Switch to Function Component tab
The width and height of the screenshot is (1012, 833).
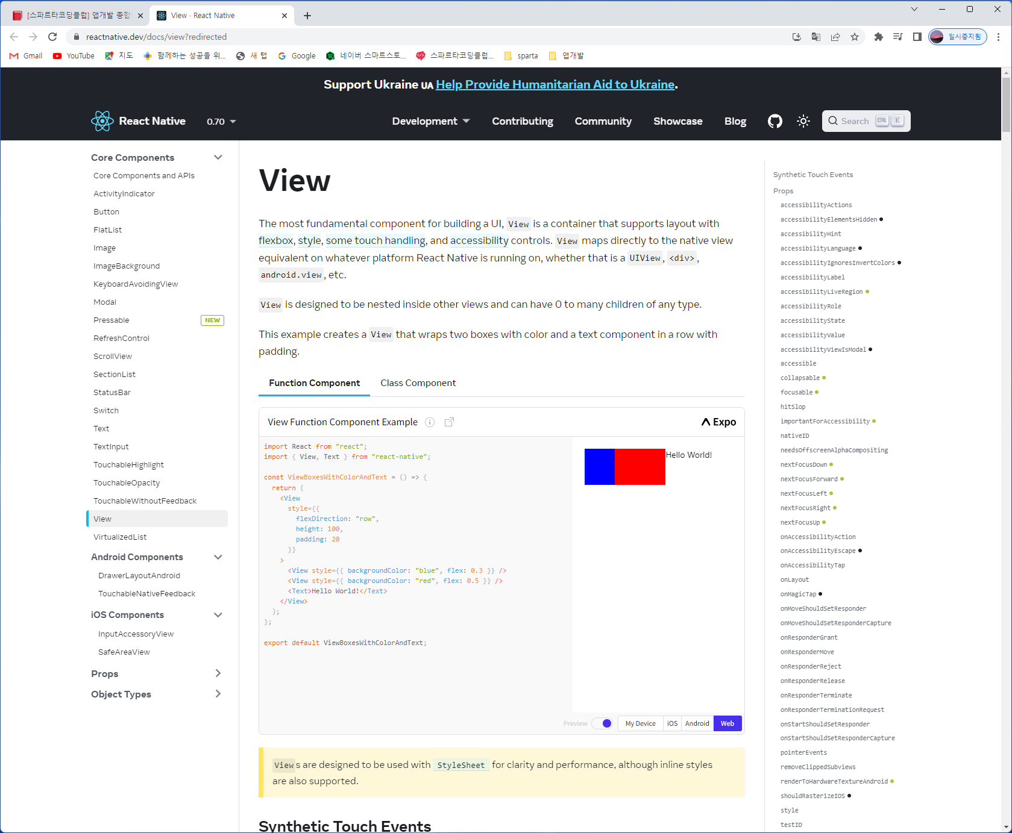(314, 383)
